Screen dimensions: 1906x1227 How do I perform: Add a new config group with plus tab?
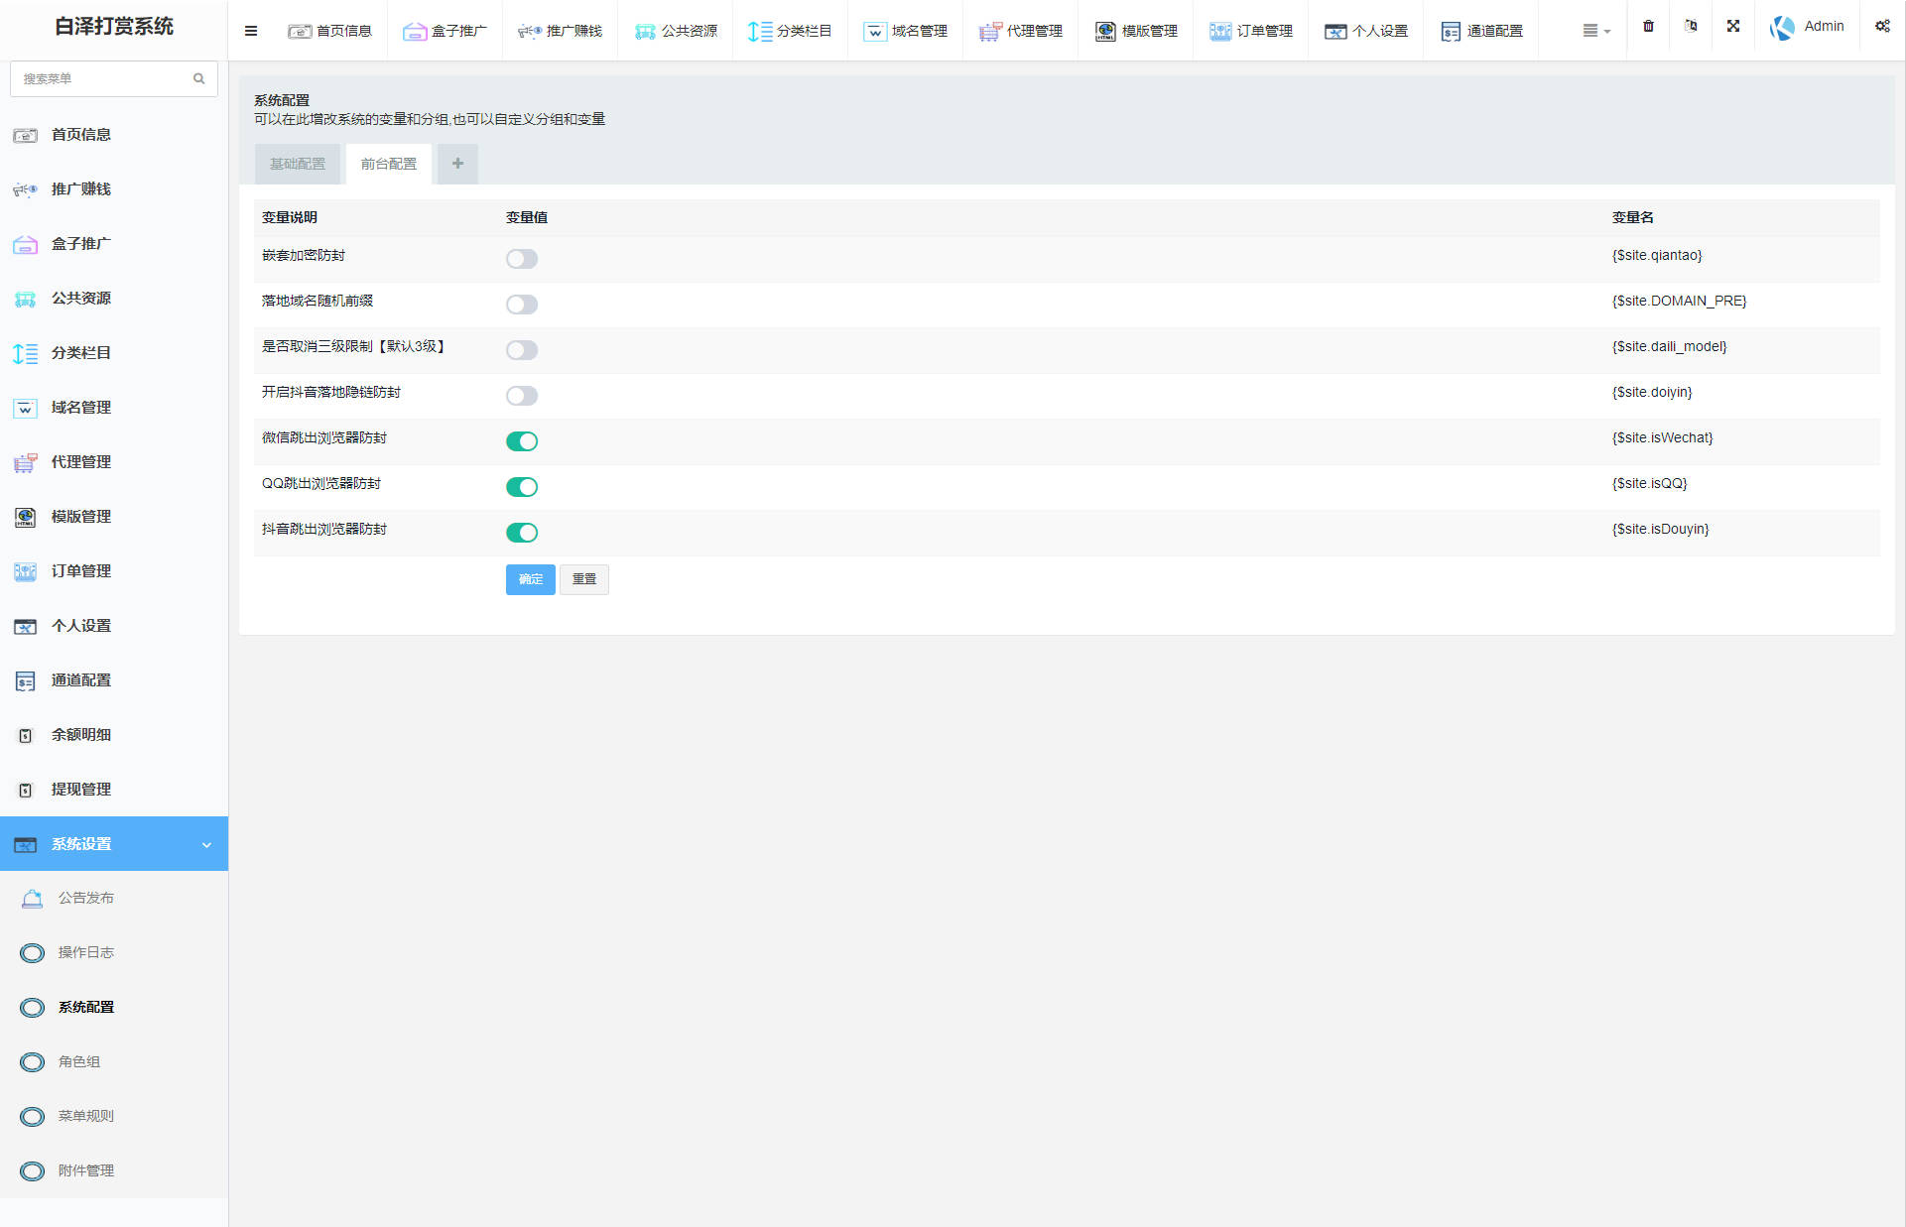457,164
